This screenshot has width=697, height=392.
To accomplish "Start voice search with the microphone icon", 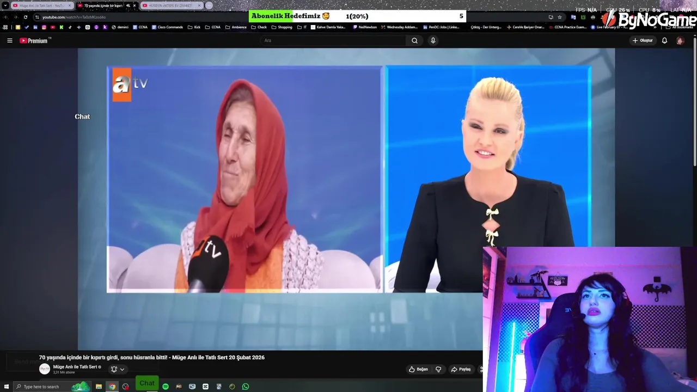I will click(433, 40).
